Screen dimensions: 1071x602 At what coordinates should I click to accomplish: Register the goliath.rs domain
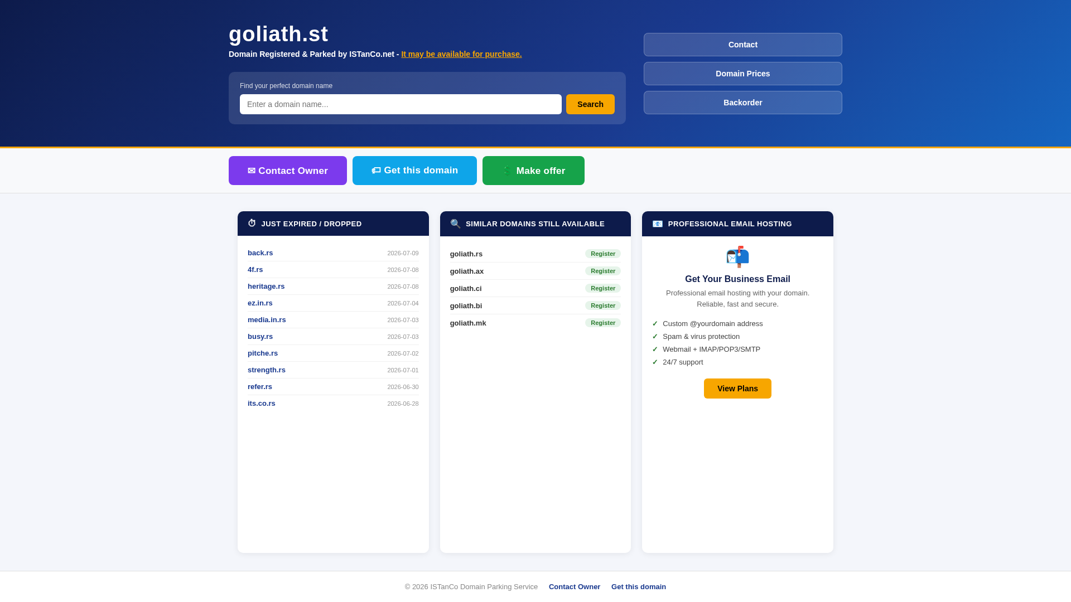603,254
